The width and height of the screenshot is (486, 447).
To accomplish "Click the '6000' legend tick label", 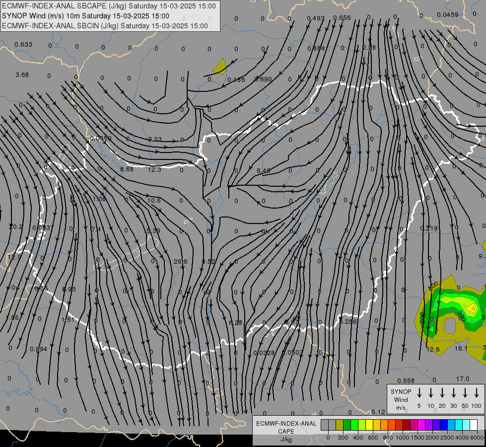I will (478, 438).
